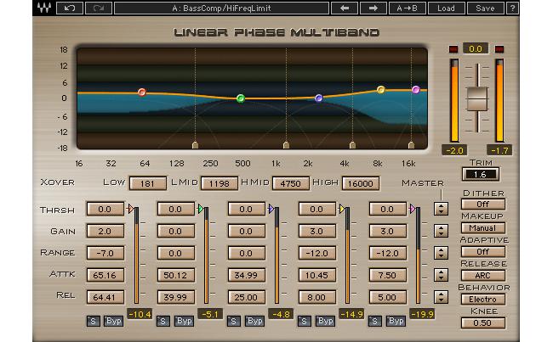Change Behavior setting from Electro
The height and width of the screenshot is (342, 553).
(483, 300)
